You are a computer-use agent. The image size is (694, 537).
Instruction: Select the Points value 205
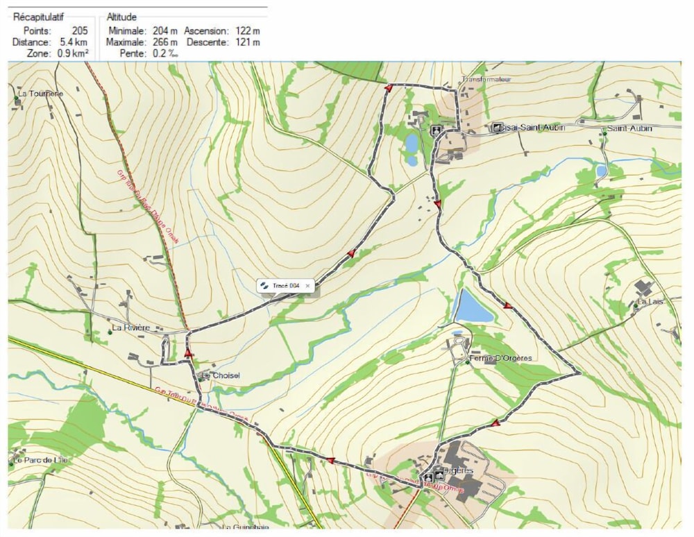pyautogui.click(x=80, y=31)
